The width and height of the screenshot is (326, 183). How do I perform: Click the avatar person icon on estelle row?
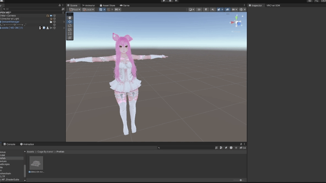pyautogui.click(x=48, y=28)
